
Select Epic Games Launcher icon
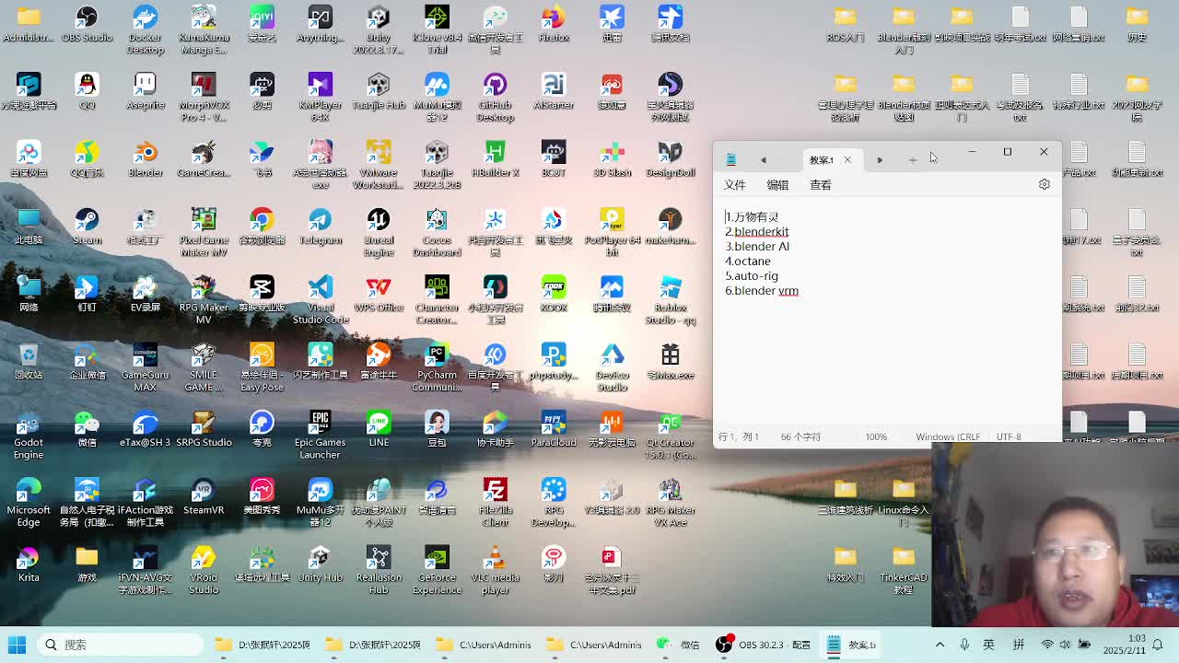320,435
